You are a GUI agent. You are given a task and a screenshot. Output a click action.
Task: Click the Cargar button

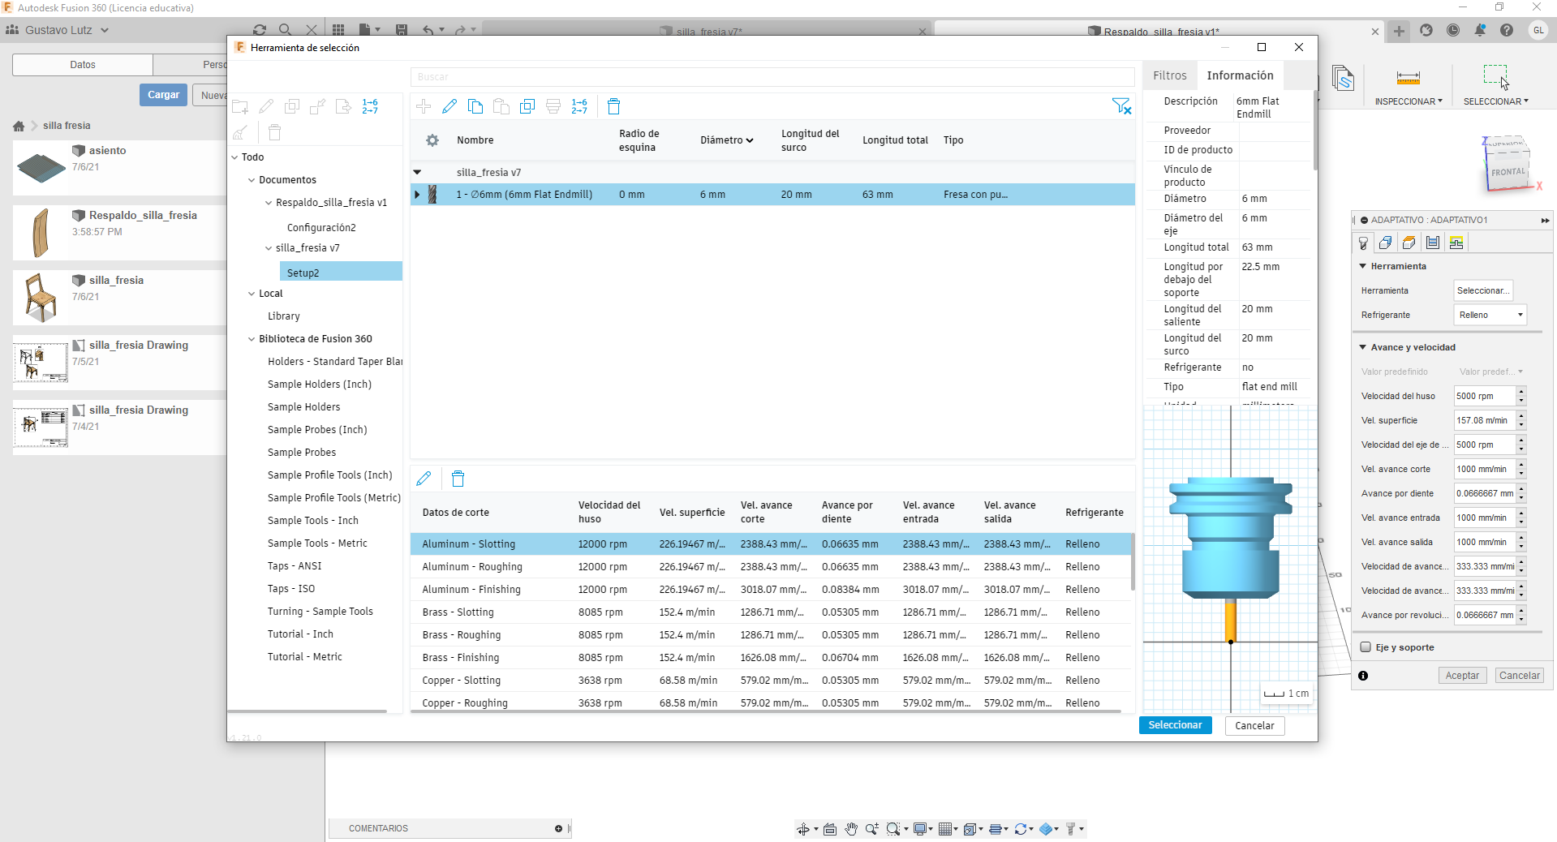tap(163, 95)
